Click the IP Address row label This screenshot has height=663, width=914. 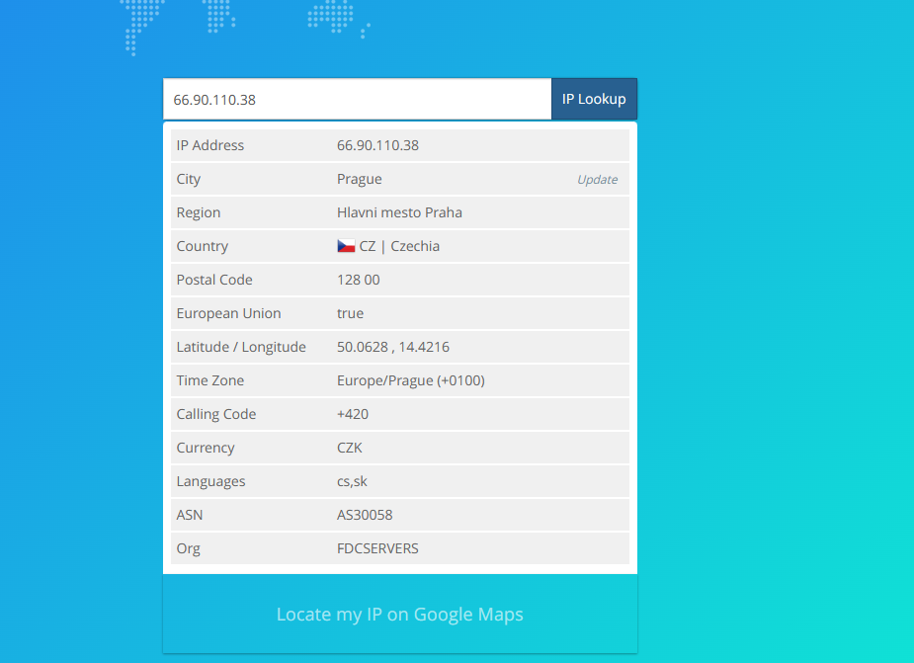(x=210, y=145)
